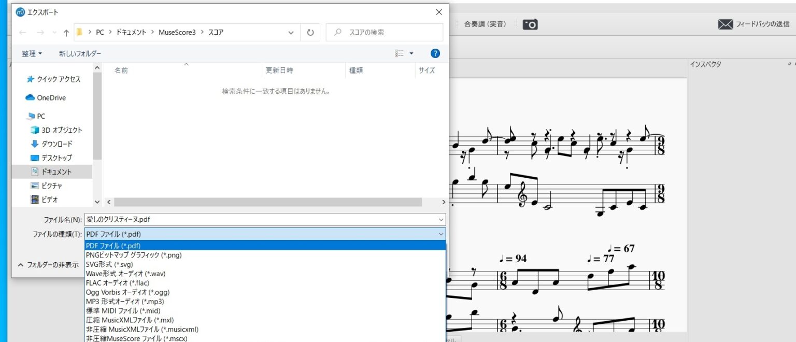Open the file name history dropdown
The image size is (796, 342).
click(441, 219)
